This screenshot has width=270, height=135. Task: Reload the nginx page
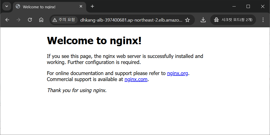tap(30, 20)
